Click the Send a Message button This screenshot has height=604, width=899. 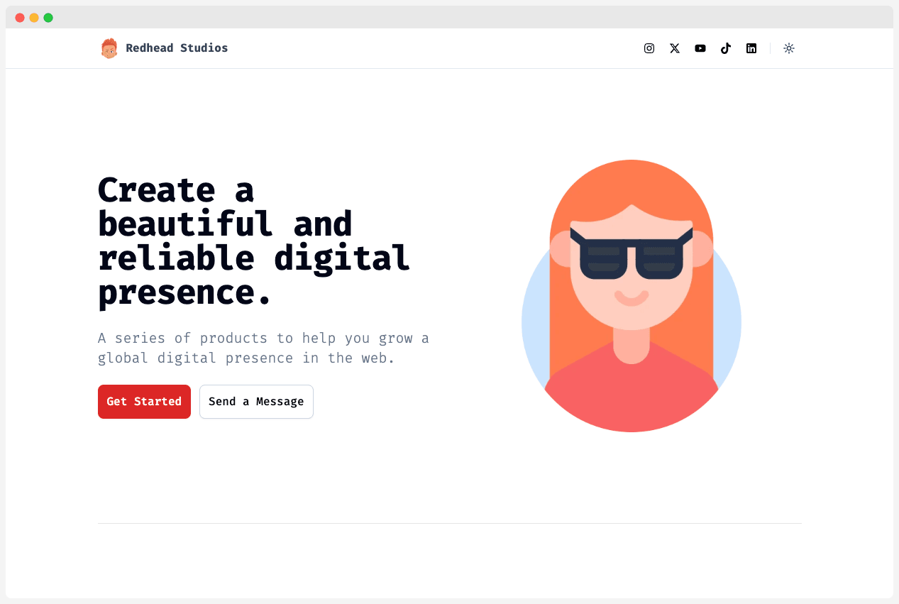(256, 401)
